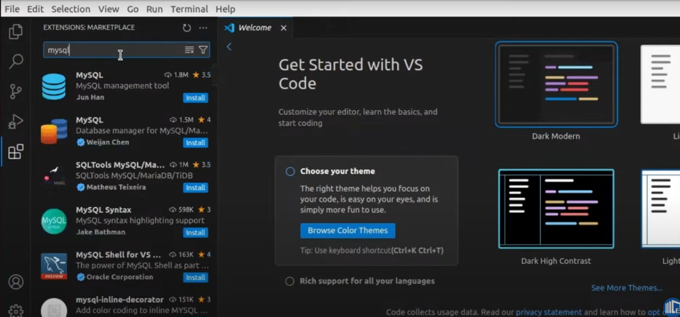The height and width of the screenshot is (317, 680).
Task: Open the File menu
Action: click(12, 9)
